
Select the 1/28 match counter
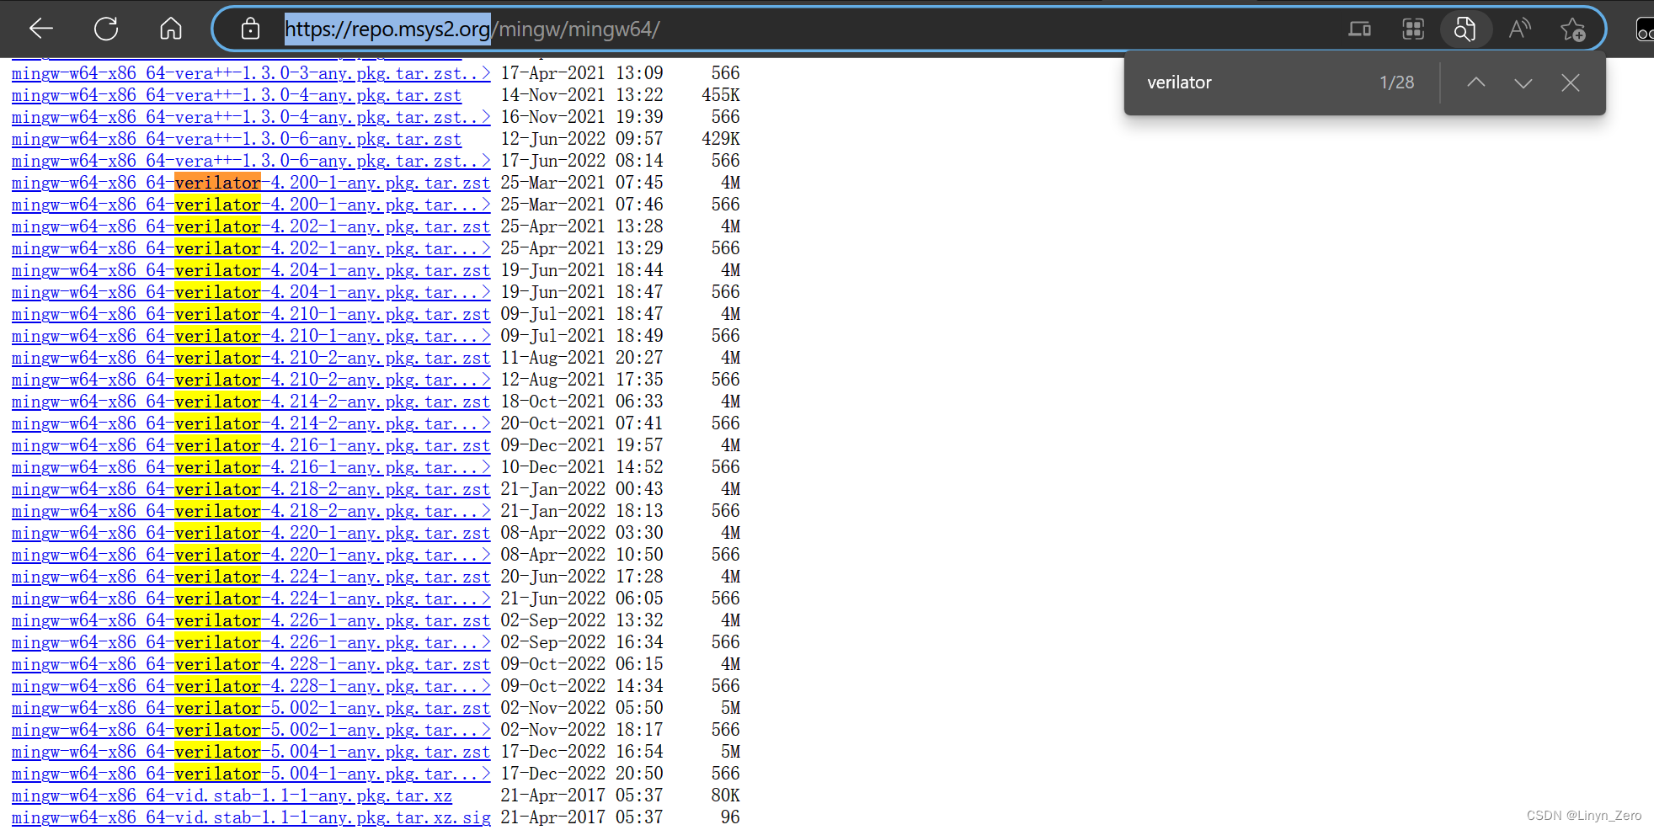tap(1397, 82)
